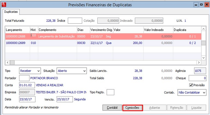Viewport: 210px width, 115px height.
Task: Click the Data field 23/10/17
Action: point(27,99)
